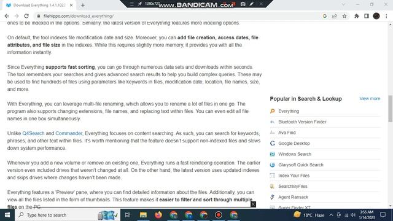393x221 pixels.
Task: Open the Windows Search link
Action: [x=295, y=154]
